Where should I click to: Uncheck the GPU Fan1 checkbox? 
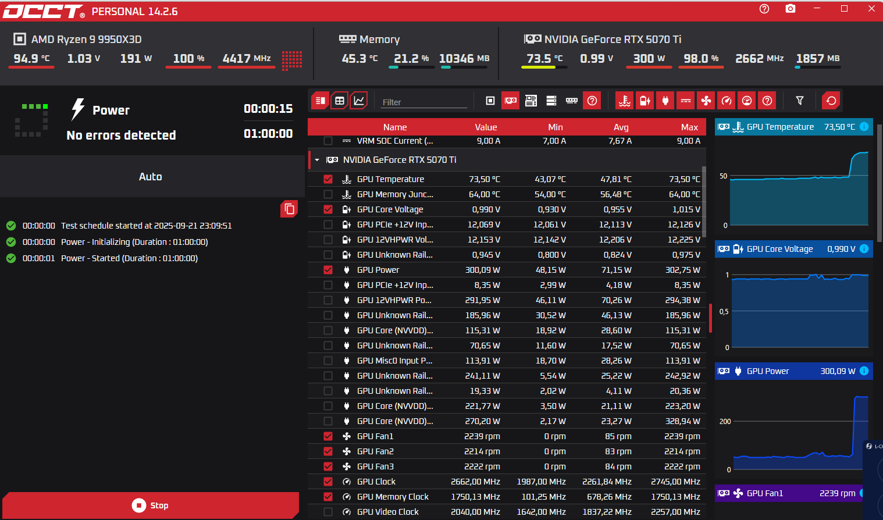(x=328, y=436)
